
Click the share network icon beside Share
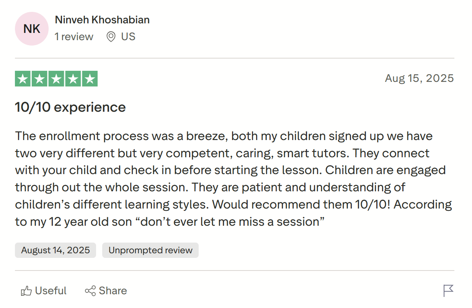click(x=91, y=291)
